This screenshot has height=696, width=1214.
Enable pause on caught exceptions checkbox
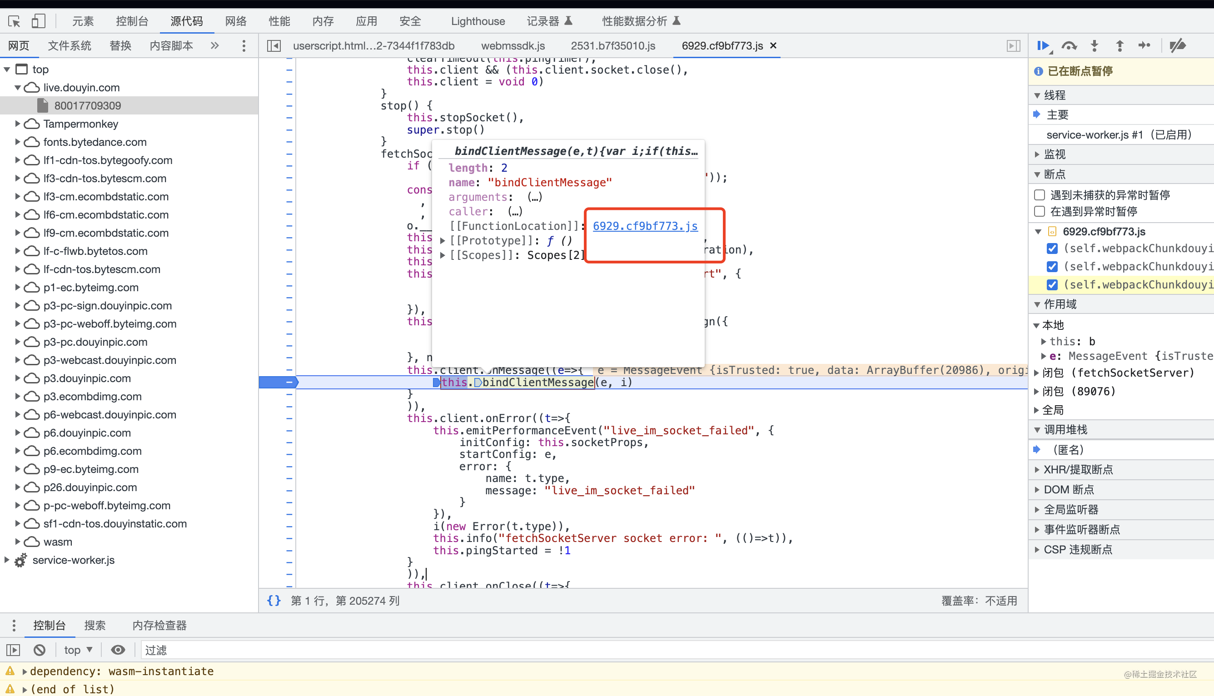point(1039,211)
